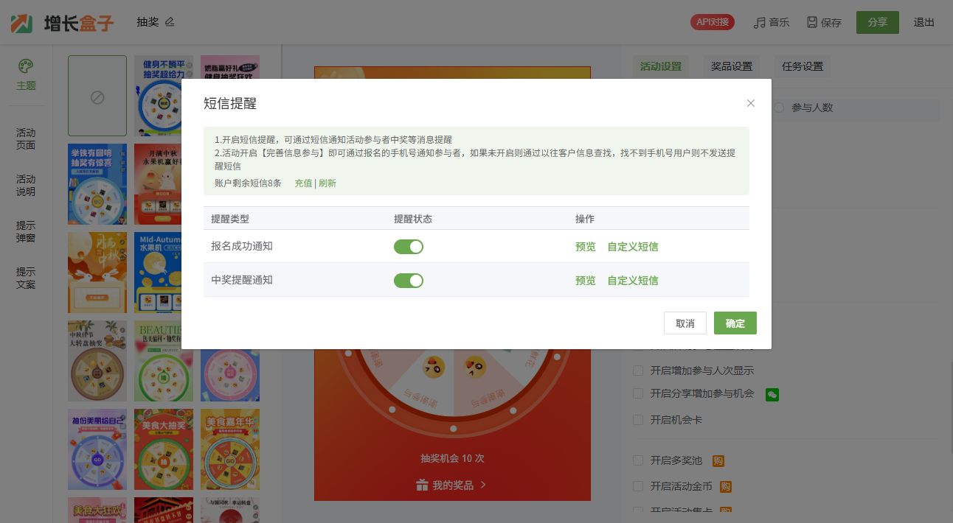Click the 充值 link for SMS balance
The width and height of the screenshot is (953, 523).
click(x=303, y=183)
